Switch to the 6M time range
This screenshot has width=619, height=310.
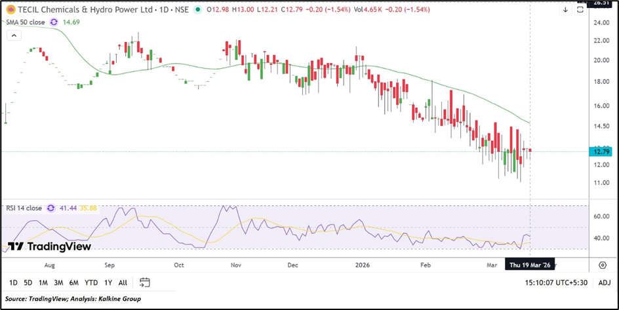pyautogui.click(x=74, y=282)
